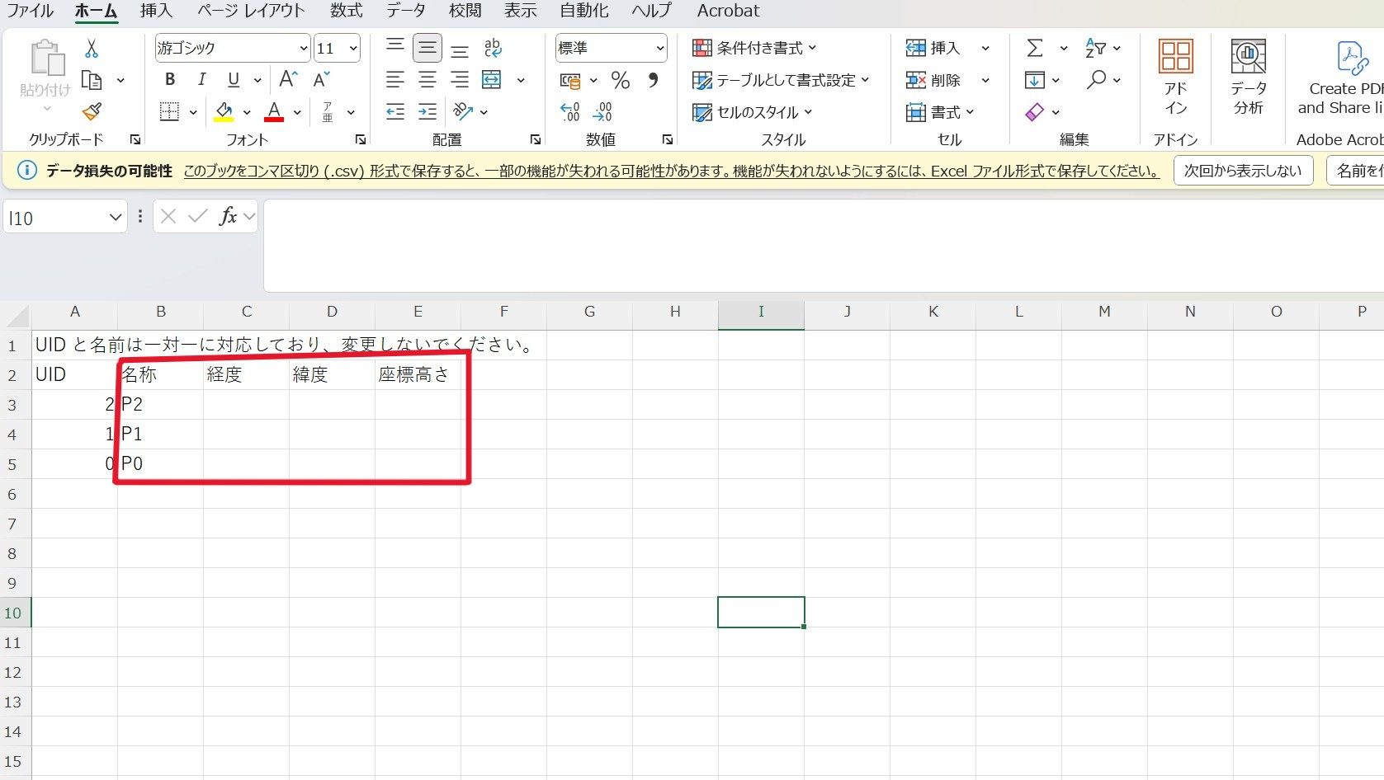
Task: Toggle bold formatting
Action: click(170, 79)
